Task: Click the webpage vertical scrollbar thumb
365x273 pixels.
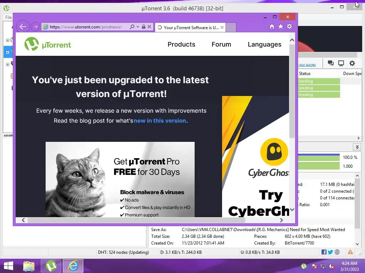Action: pyautogui.click(x=292, y=91)
